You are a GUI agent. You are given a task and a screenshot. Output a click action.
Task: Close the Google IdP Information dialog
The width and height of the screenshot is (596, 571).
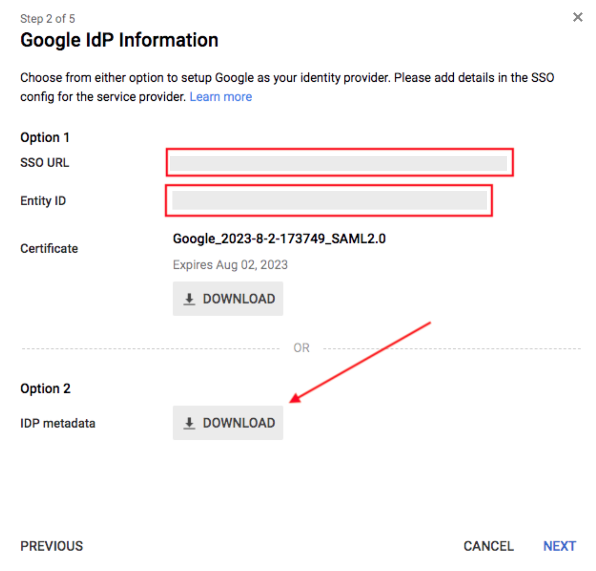tap(578, 17)
